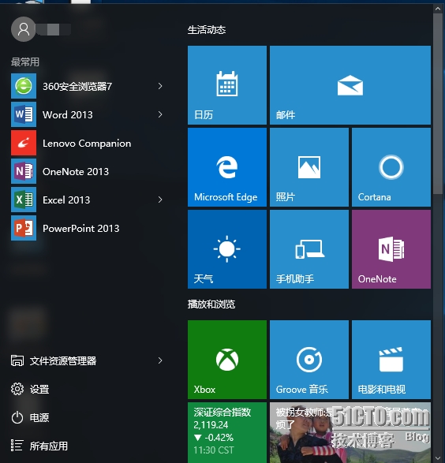
Task: Open Word 2013 app icon
Action: point(24,114)
